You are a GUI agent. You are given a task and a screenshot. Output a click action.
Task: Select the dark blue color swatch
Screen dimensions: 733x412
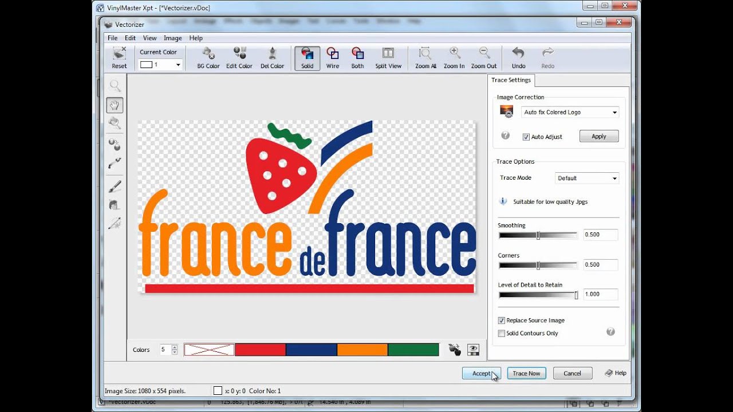[312, 350]
